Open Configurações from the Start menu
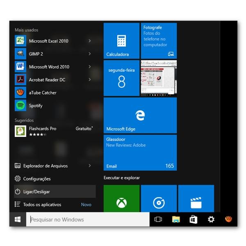 click(55, 179)
